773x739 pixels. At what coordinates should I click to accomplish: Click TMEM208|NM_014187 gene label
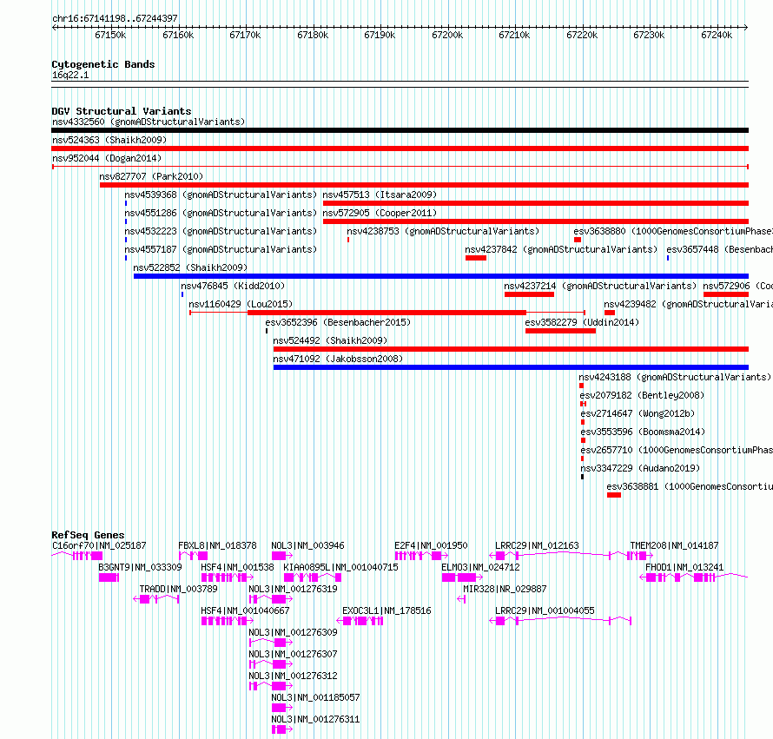pyautogui.click(x=674, y=545)
